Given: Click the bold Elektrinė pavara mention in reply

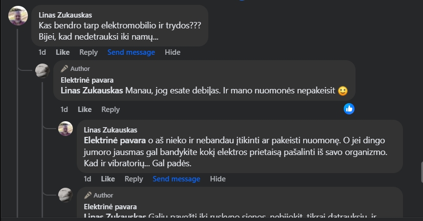Looking at the screenshot, I should 111,140.
